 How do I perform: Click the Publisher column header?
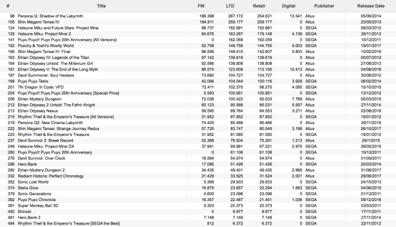pyautogui.click(x=324, y=6)
